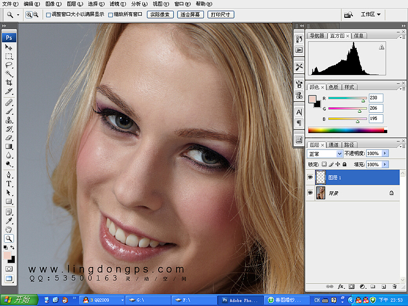Select the Blur tool
The height and width of the screenshot is (306, 408).
click(x=9, y=156)
